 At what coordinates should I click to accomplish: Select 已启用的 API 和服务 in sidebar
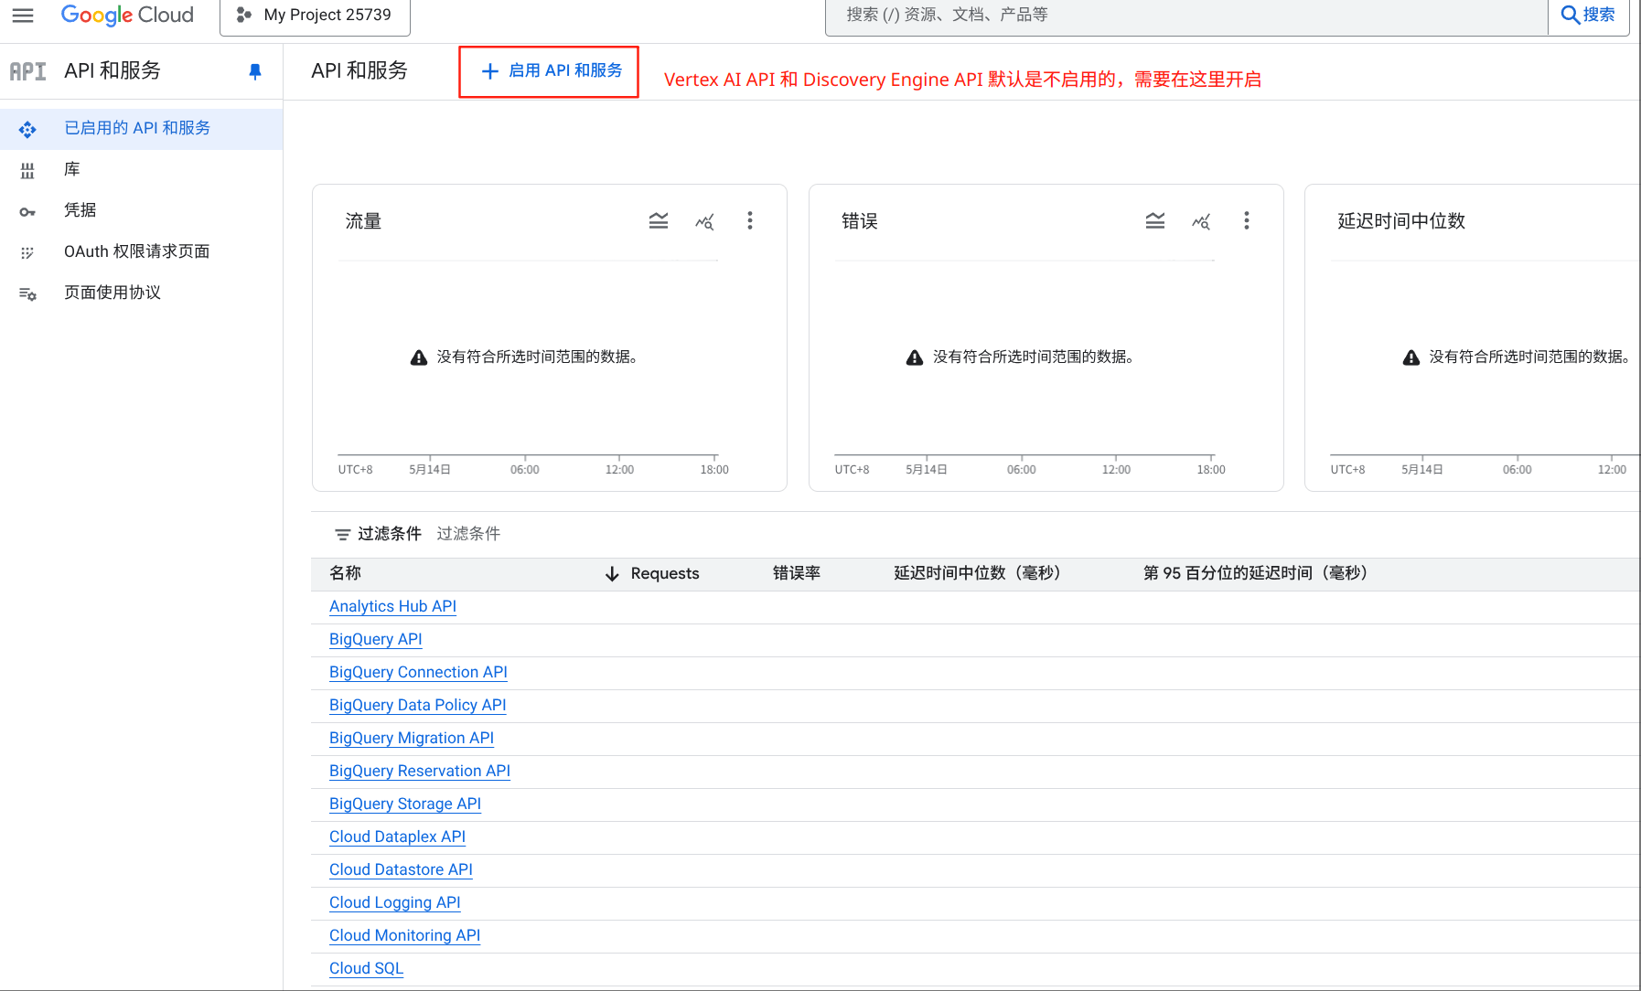pos(141,129)
